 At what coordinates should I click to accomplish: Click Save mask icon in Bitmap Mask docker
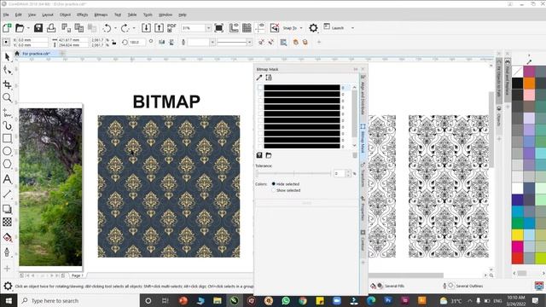click(259, 155)
